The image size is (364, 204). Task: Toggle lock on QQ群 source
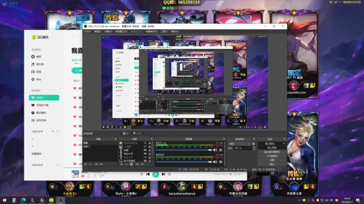coord(150,150)
